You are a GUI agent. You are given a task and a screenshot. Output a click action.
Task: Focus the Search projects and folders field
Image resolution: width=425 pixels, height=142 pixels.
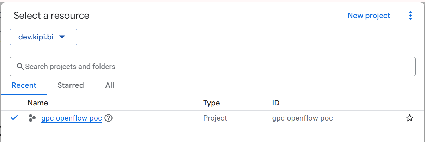[x=213, y=67]
